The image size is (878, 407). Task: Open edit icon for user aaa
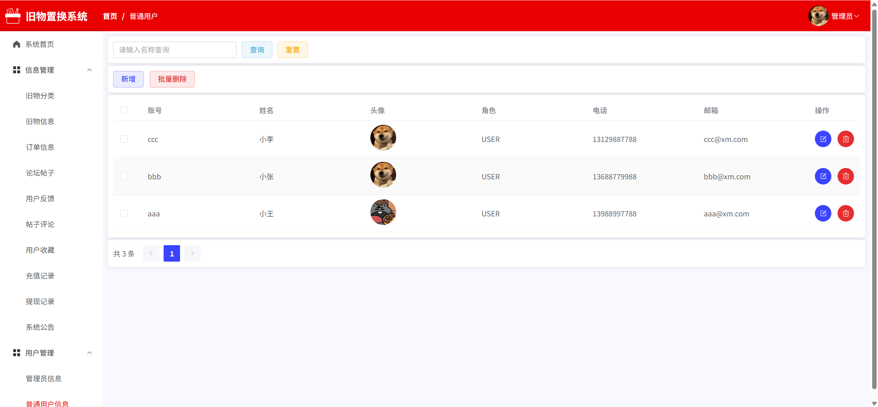(823, 214)
